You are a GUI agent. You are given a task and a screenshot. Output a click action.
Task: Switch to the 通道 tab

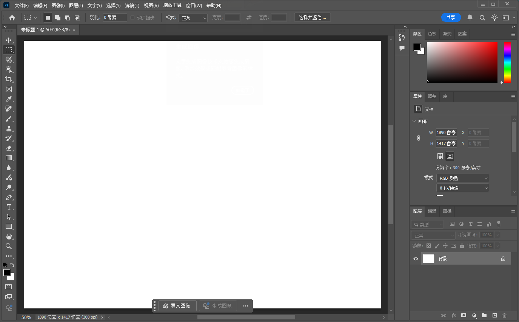pos(432,211)
